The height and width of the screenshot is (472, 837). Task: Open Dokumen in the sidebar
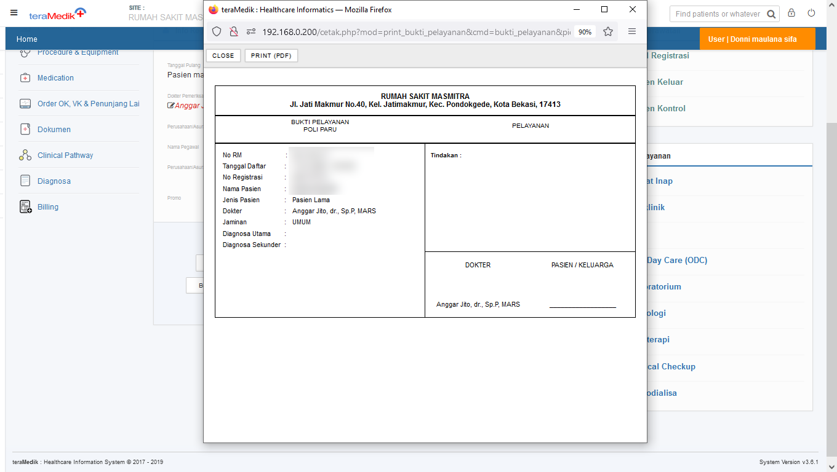pyautogui.click(x=54, y=130)
